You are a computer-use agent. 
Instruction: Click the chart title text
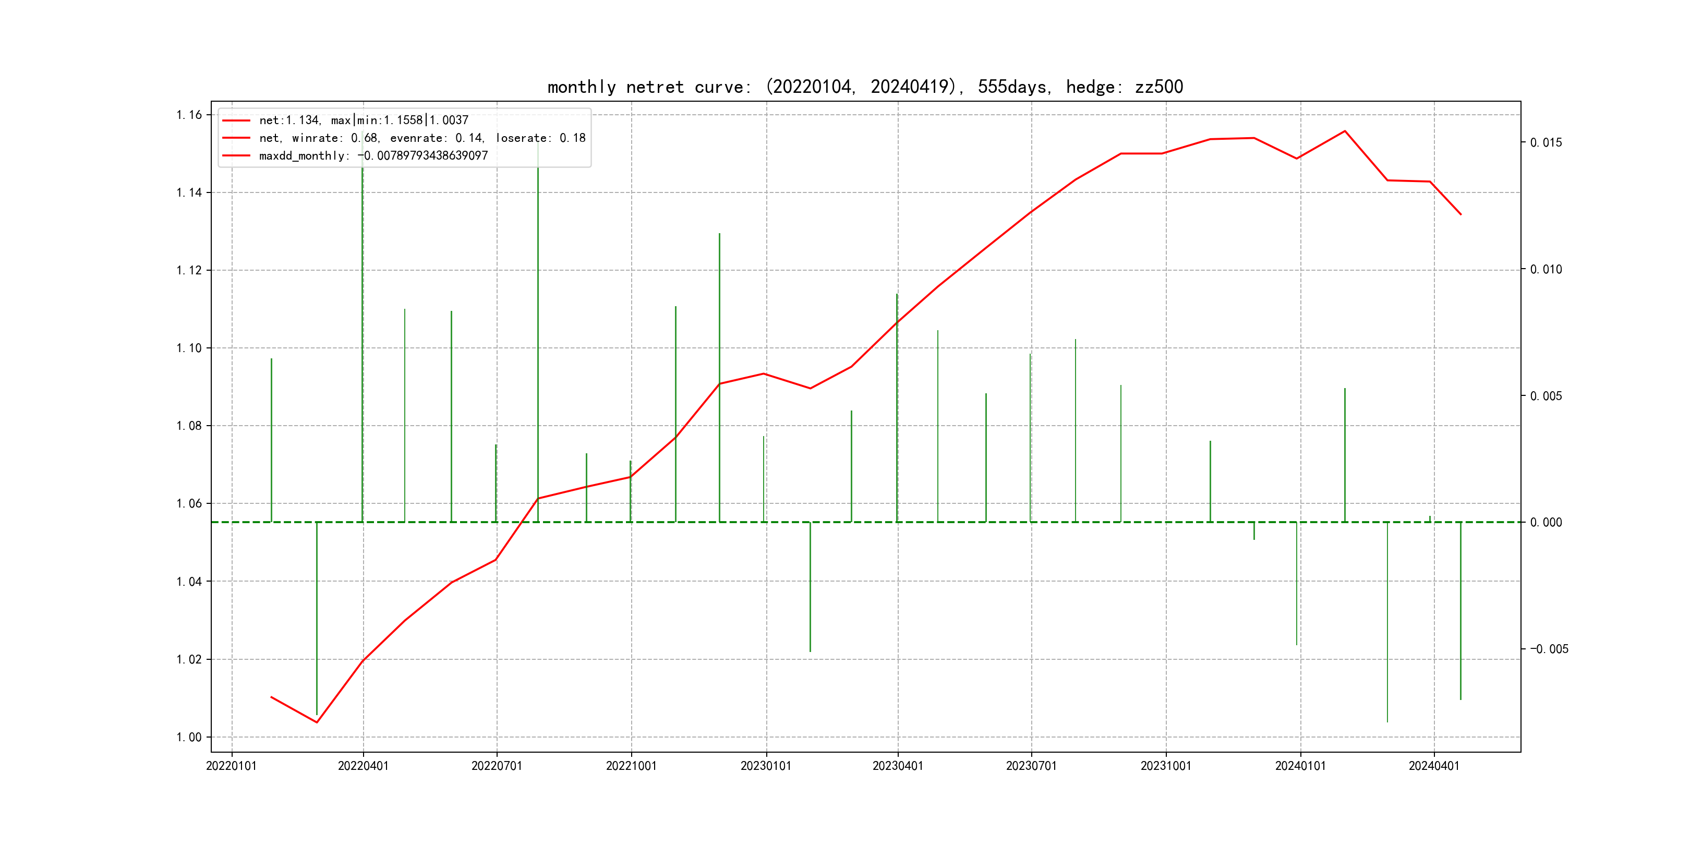[865, 87]
